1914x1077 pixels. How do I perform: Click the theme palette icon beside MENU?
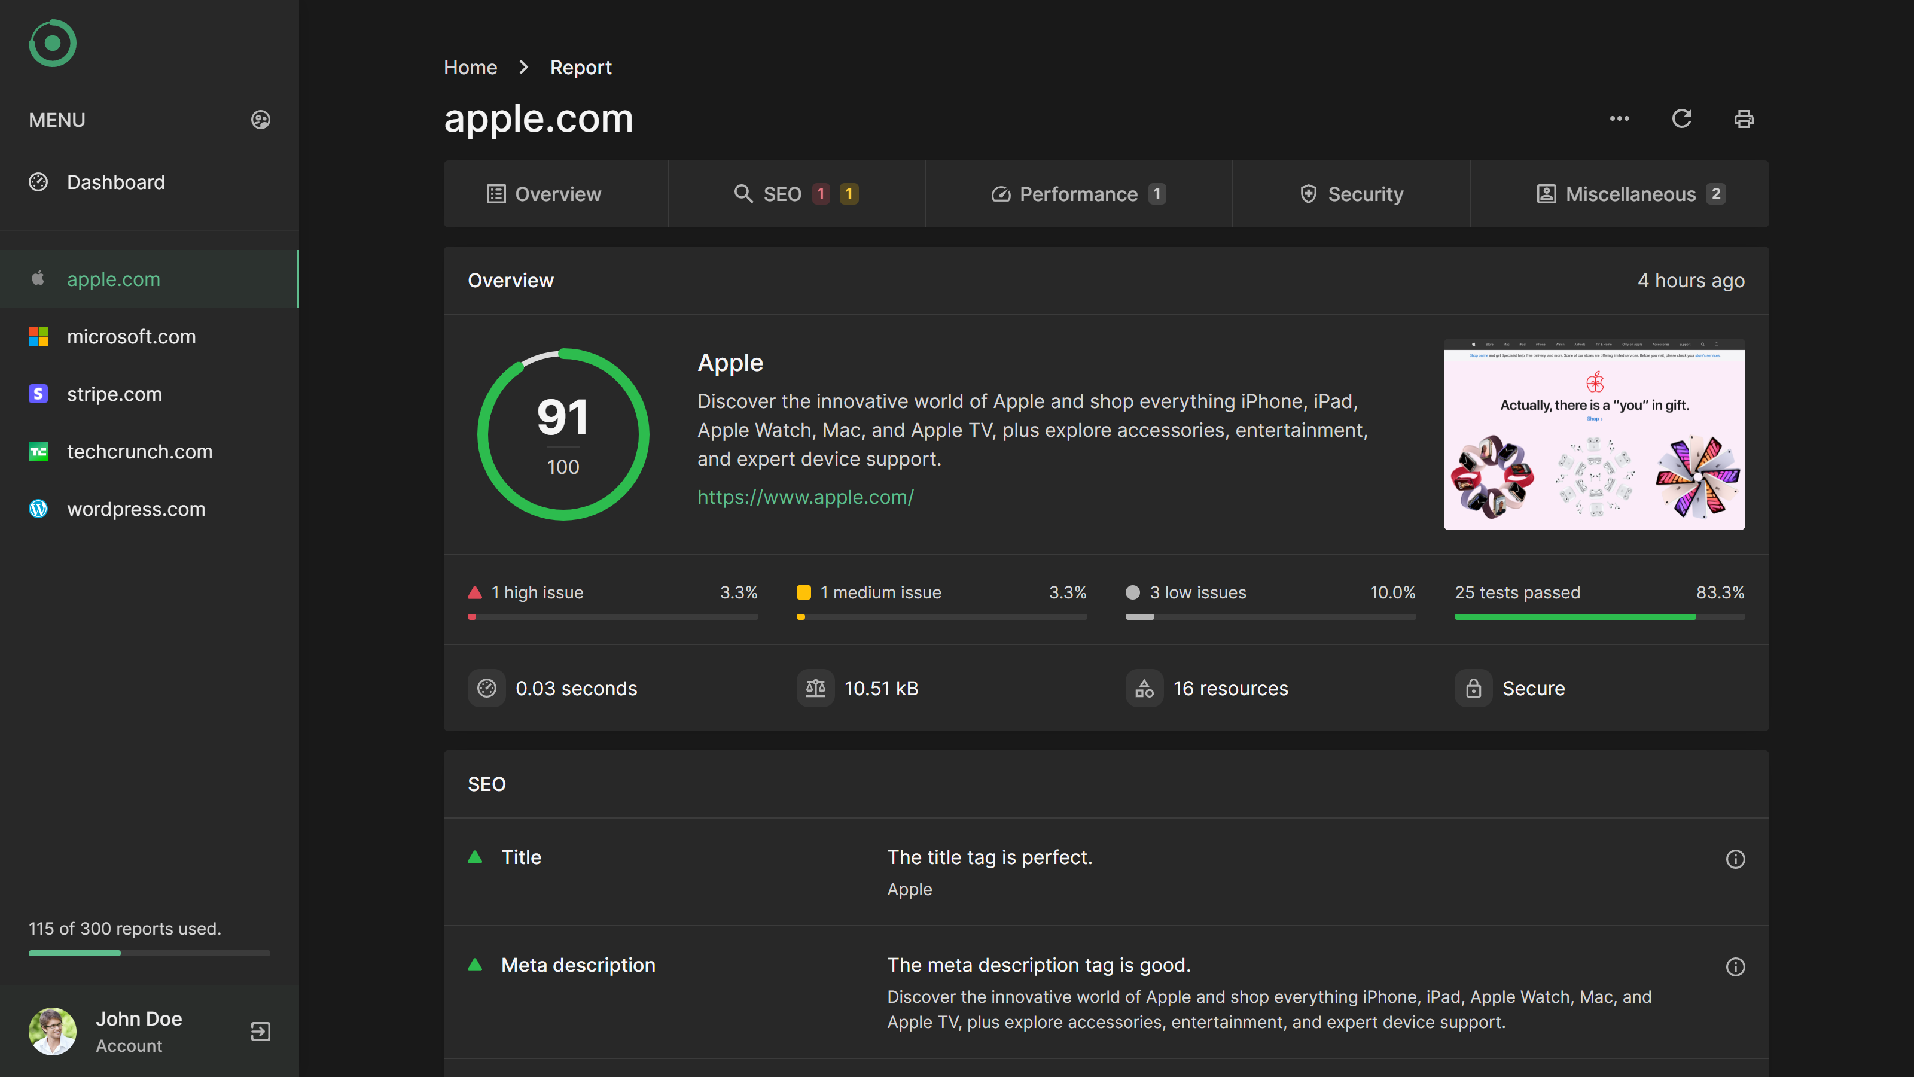coord(260,120)
